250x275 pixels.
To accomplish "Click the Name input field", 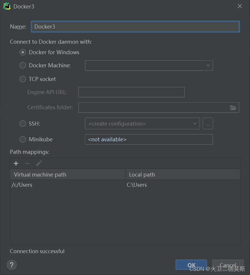I will 135,27.
